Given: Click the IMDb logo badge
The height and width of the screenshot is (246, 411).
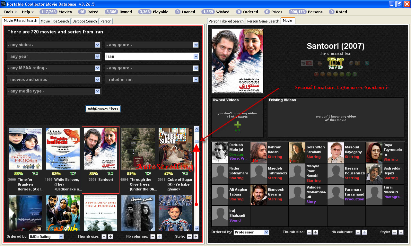Looking at the screenshot, I should [336, 63].
